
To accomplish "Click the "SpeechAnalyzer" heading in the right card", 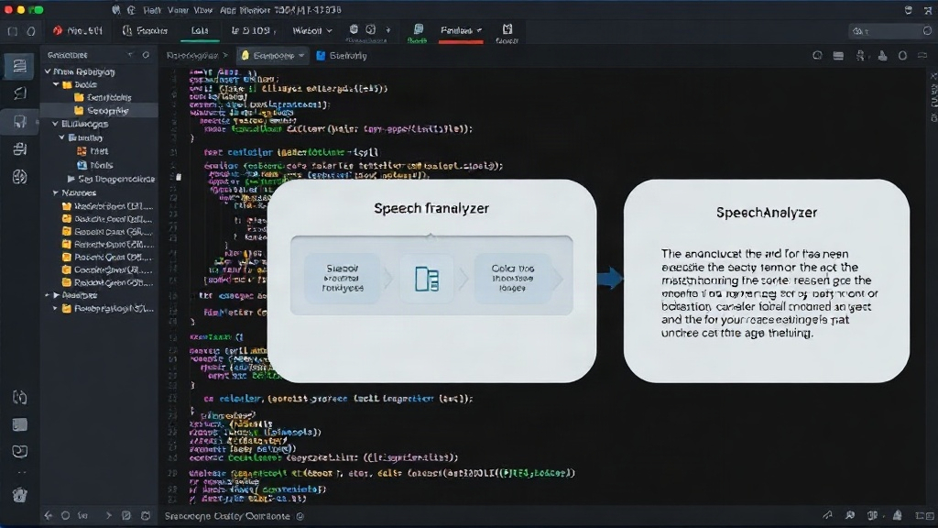I will (x=767, y=213).
